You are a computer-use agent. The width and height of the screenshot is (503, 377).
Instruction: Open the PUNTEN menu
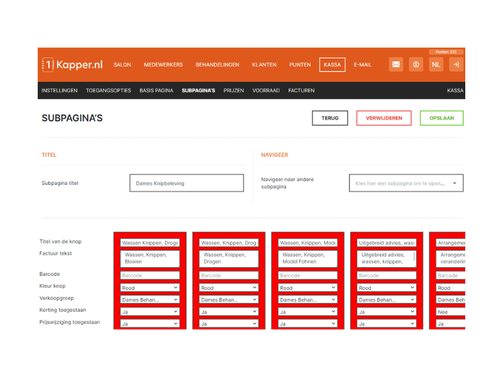pos(300,65)
